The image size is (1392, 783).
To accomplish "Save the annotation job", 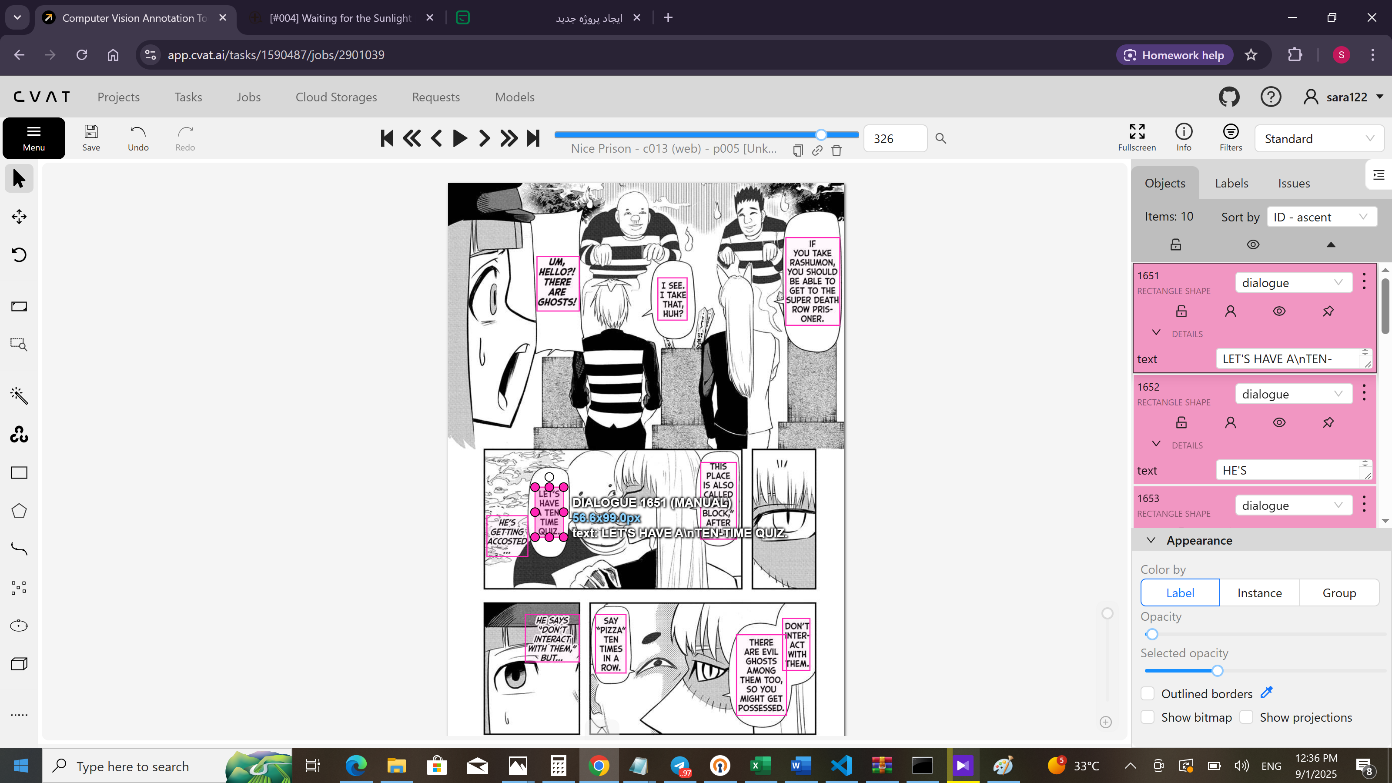I will 91,138.
